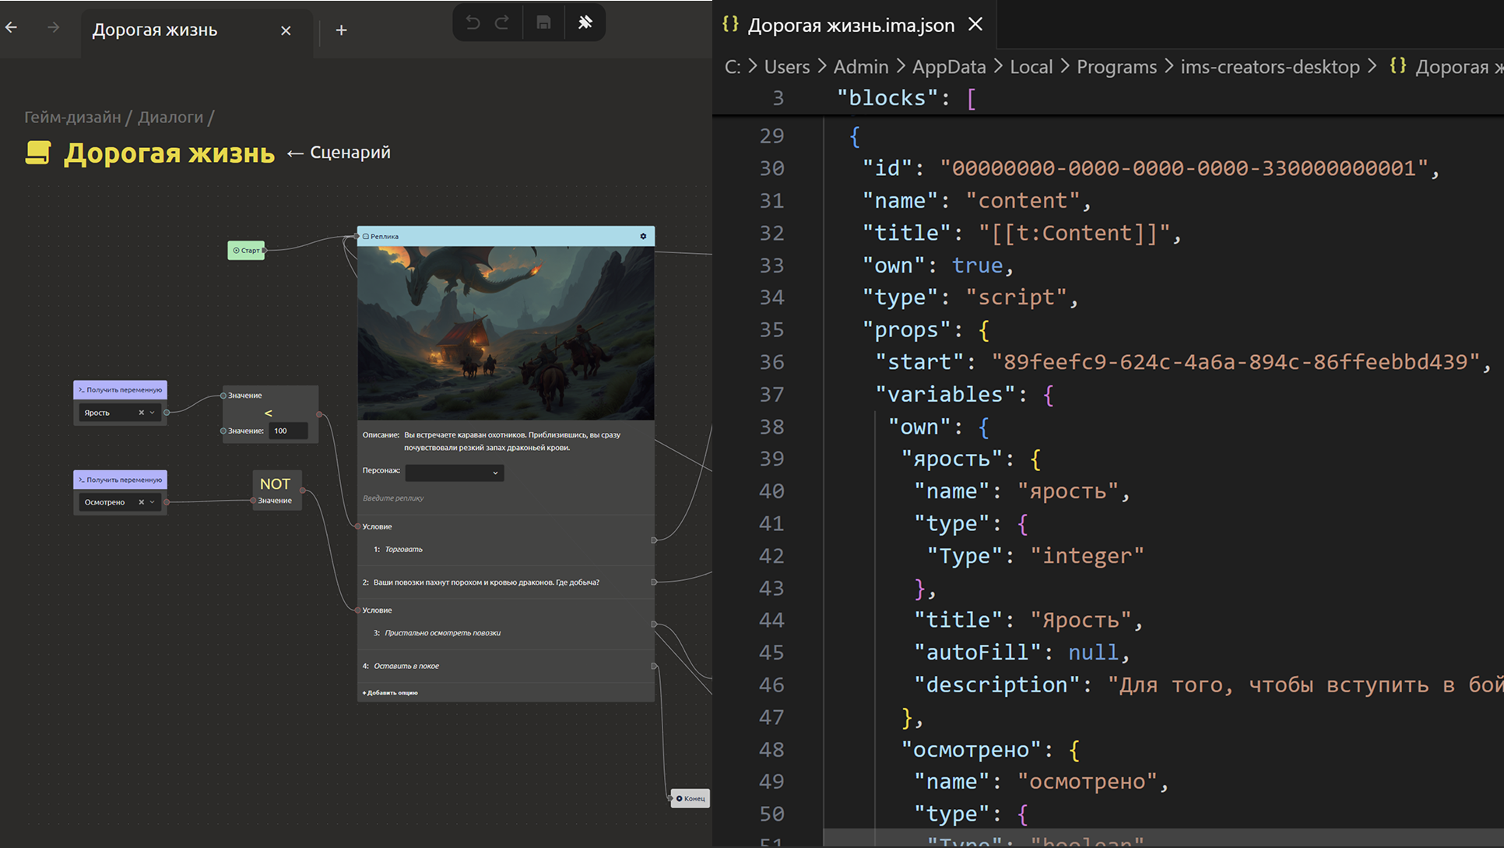Click the Добавить опцию button
This screenshot has height=848, width=1504.
click(x=390, y=692)
